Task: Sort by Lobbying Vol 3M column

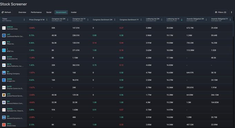Action: pos(162,20)
